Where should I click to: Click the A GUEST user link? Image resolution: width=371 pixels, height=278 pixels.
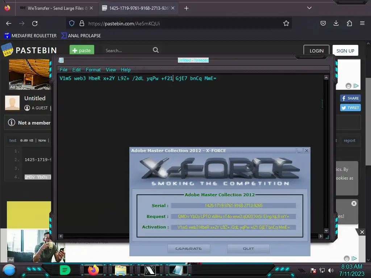[x=39, y=108]
